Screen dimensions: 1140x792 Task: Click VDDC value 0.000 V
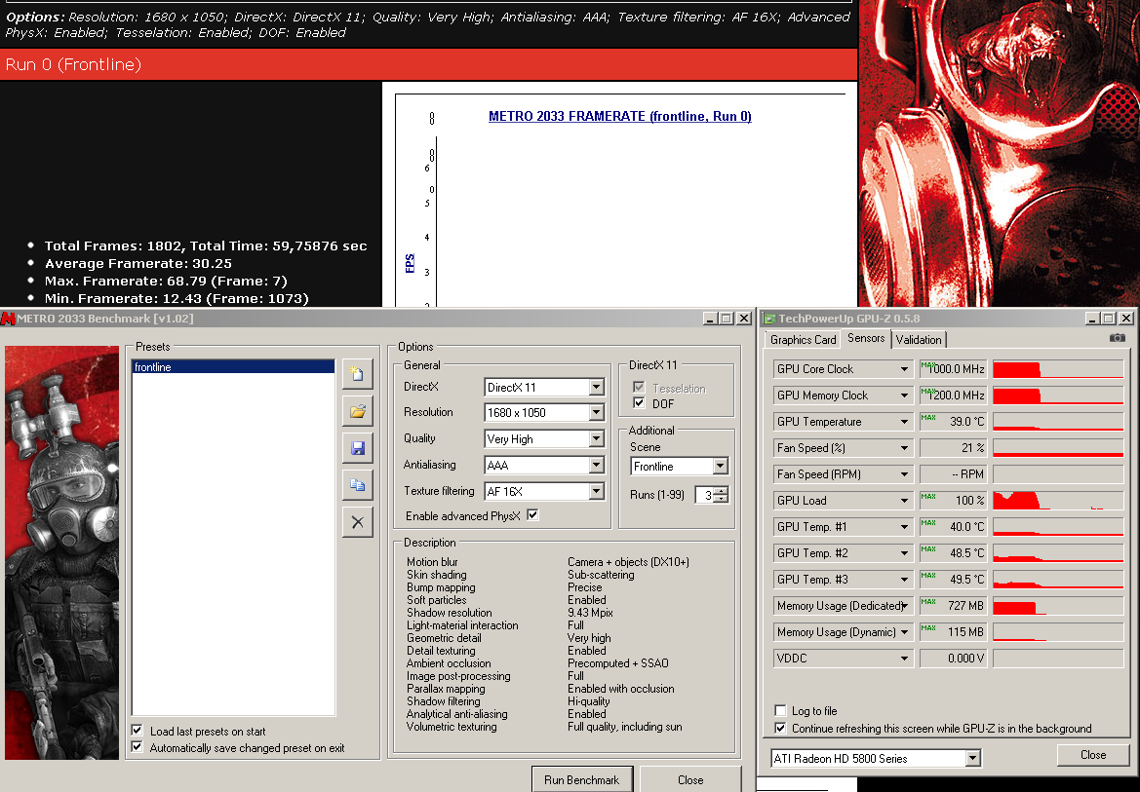tap(953, 659)
